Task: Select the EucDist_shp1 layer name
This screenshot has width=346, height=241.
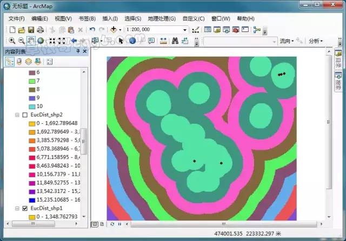Action: (46, 208)
